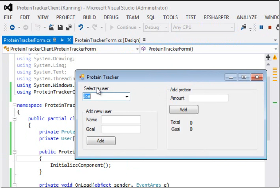Screen dimensions: 280x188
Task: Click the Goal input field
Action: coord(121,129)
